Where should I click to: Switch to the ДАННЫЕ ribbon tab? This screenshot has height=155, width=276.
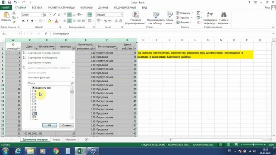coord(103,8)
